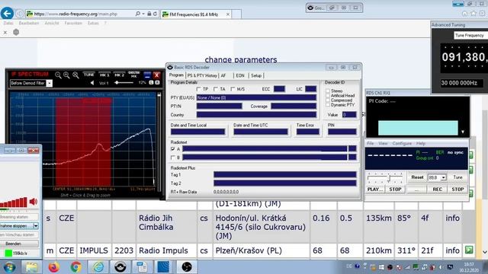Toggle the Compressed checkbox
The height and width of the screenshot is (274, 488).
click(328, 100)
